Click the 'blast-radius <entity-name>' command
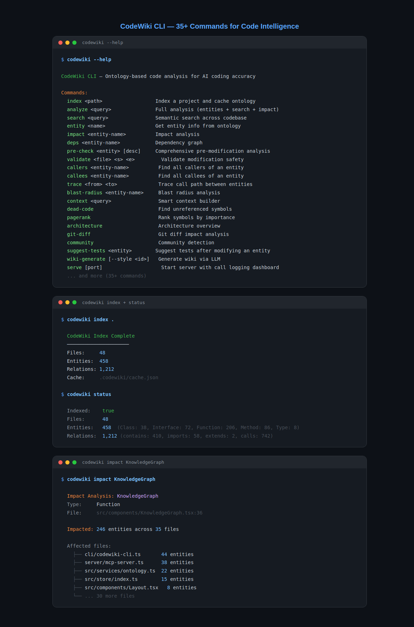 (x=105, y=193)
